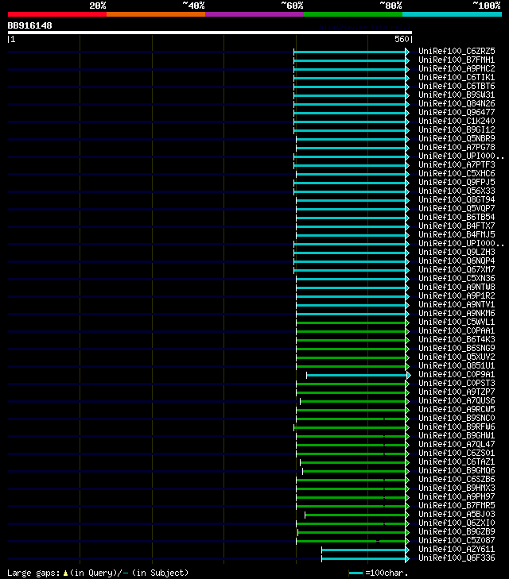This screenshot has height=579, width=509.
Task: Click the green ~80% identity legend bar
Action: [353, 14]
